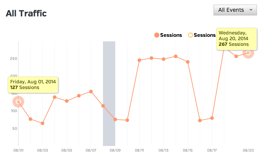This screenshot has height=157, width=262.
Task: Click the filled Sessions legend circle
Action: click(157, 35)
